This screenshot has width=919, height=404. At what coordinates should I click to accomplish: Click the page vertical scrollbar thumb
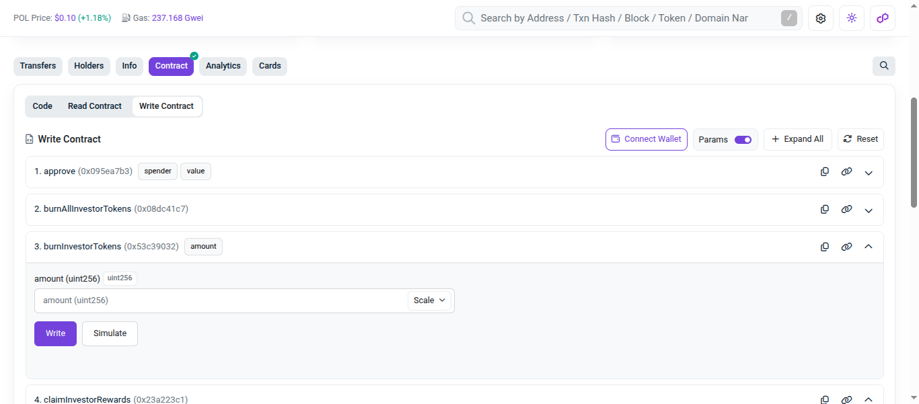[914, 152]
